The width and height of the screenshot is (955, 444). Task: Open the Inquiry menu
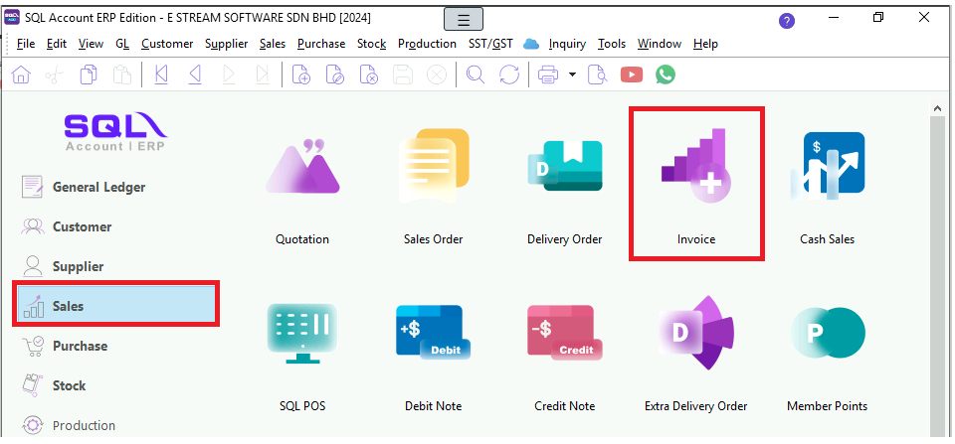[x=567, y=44]
